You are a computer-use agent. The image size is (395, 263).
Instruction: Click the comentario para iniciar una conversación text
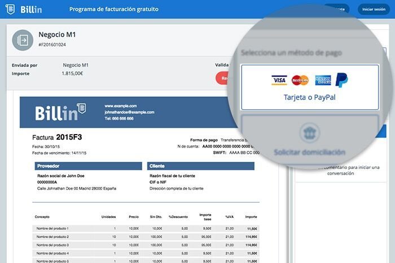[x=350, y=170]
